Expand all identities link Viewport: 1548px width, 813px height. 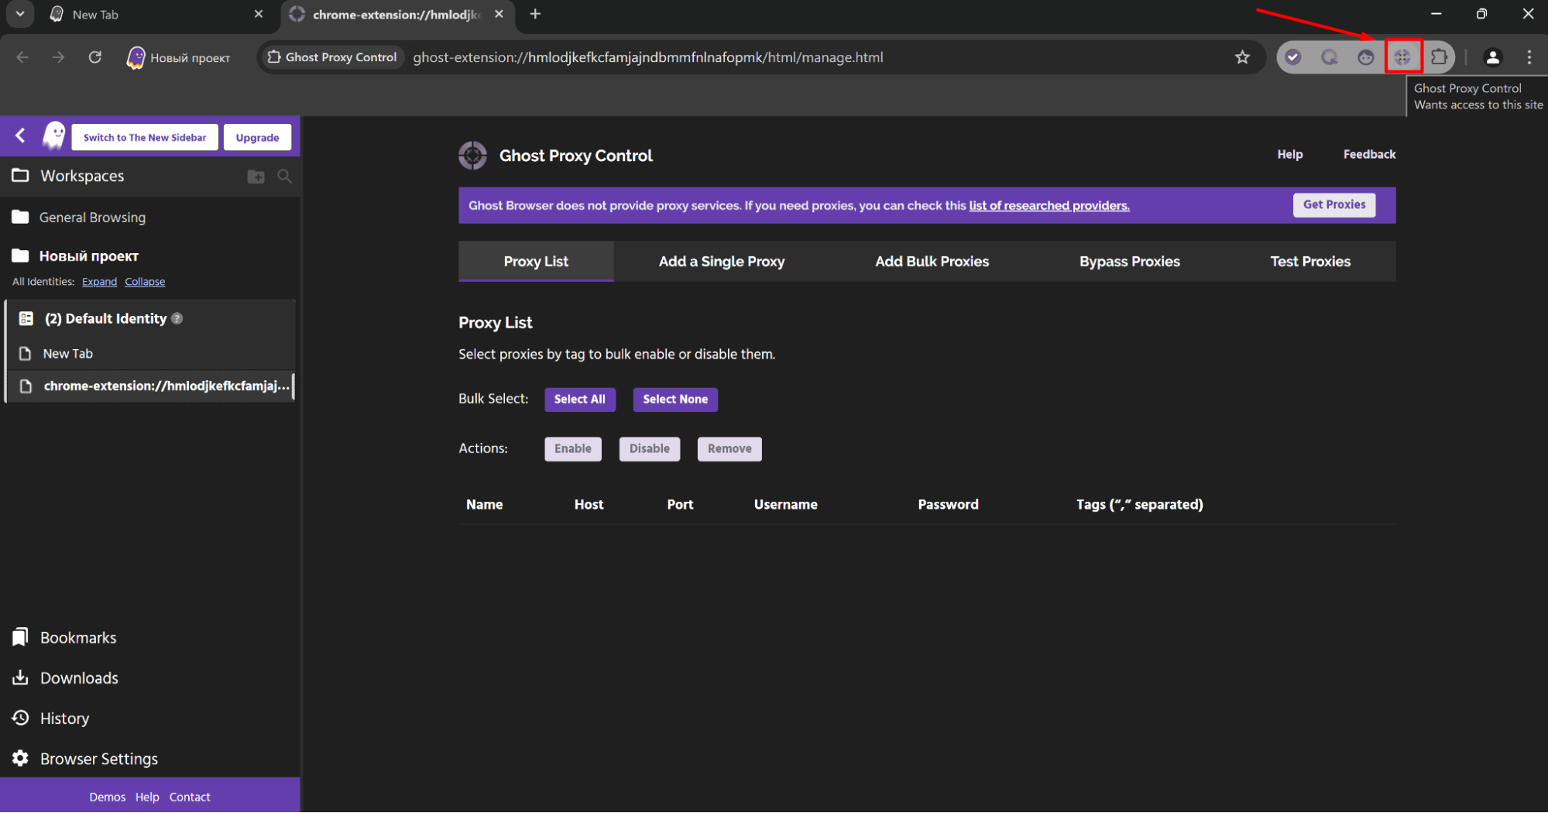click(x=99, y=282)
